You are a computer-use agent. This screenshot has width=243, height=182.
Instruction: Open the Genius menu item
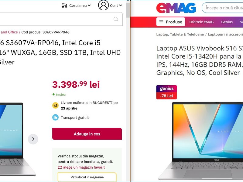(227, 22)
